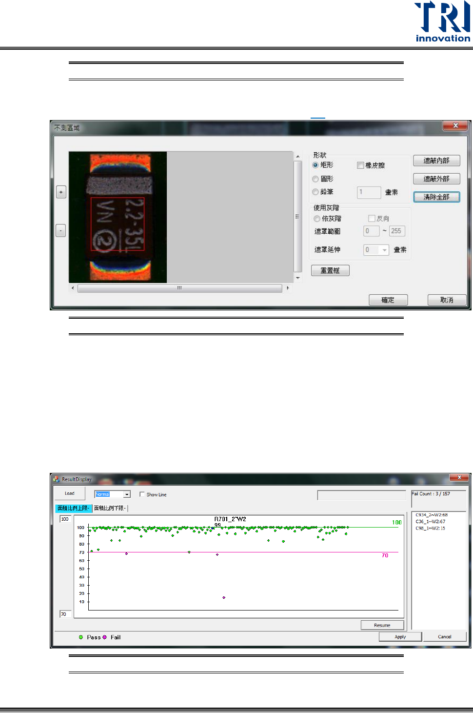The height and width of the screenshot is (713, 473).
Task: Select the 依灰階 grayscale radio button
Action: (317, 219)
